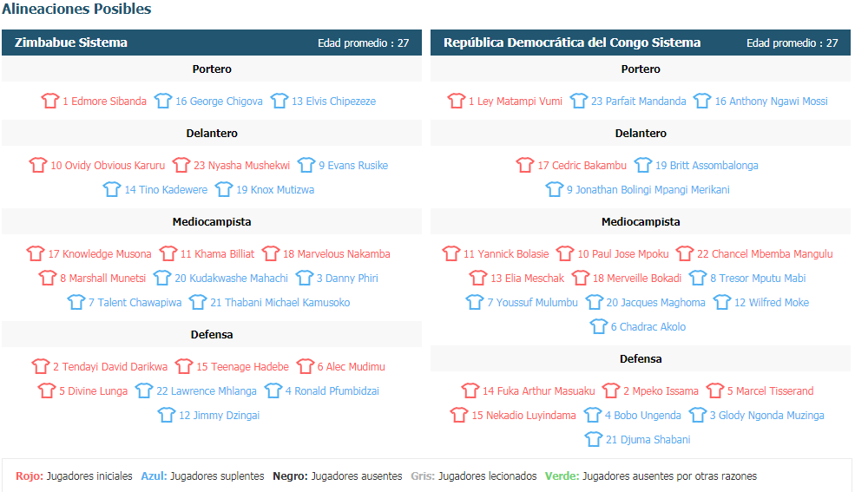Click the blue shirt icon beside Knox Mutizwa
This screenshot has height=492, width=855.
click(224, 190)
